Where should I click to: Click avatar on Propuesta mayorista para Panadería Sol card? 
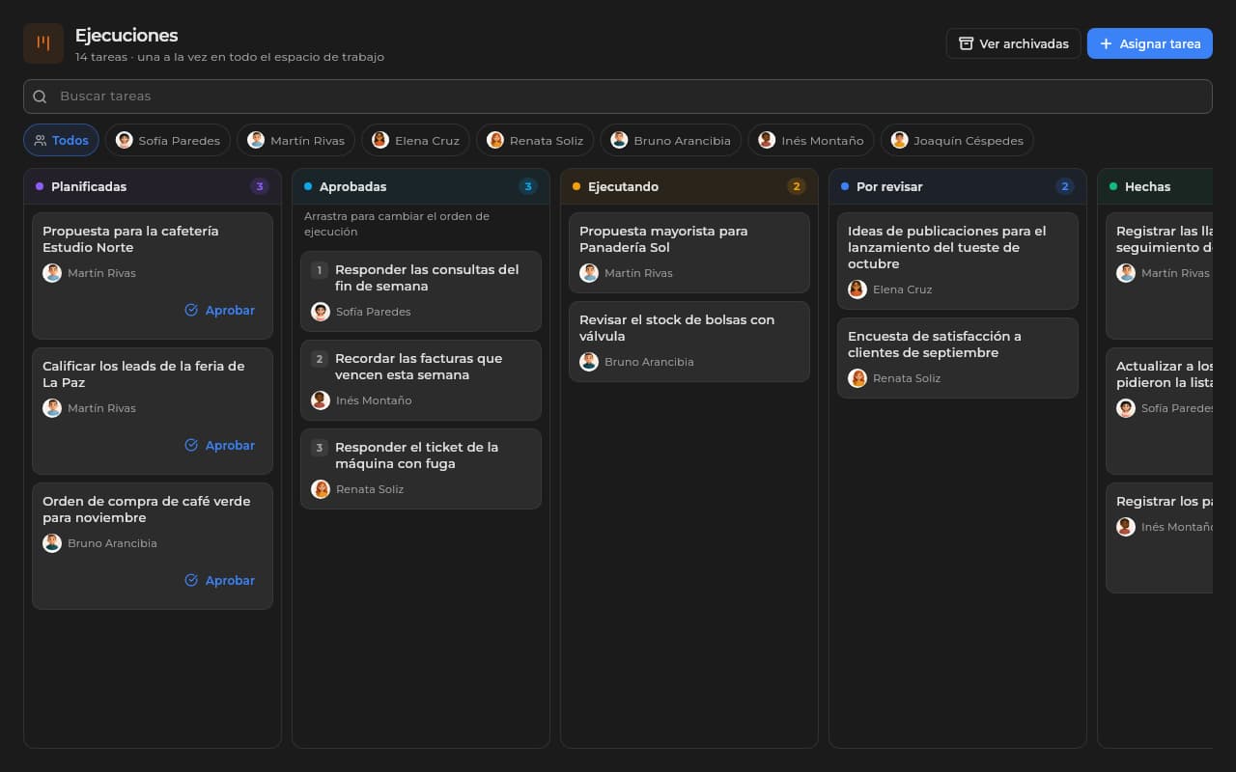[x=589, y=273]
